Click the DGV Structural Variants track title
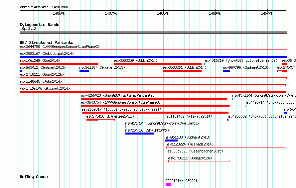296x188 pixels. click(47, 43)
